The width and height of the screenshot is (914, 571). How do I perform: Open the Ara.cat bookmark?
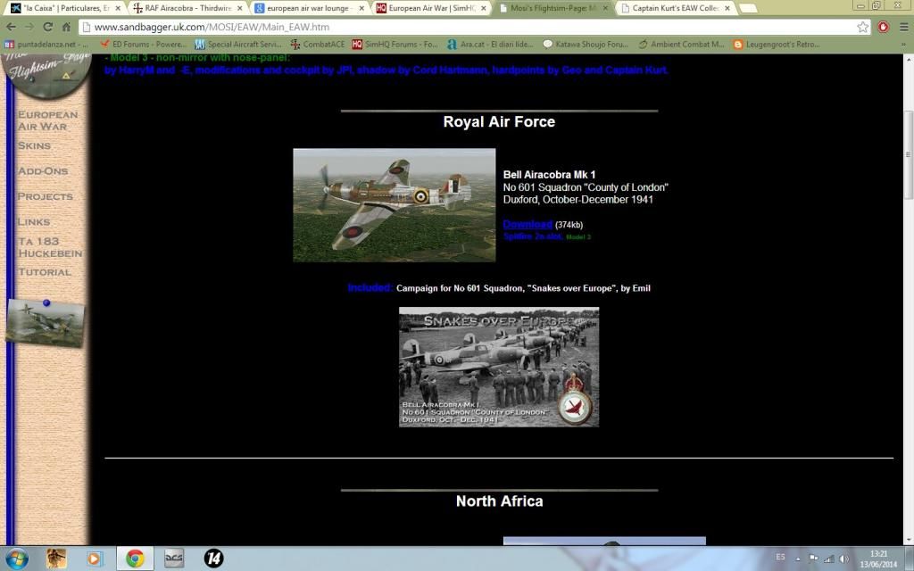tap(490, 45)
